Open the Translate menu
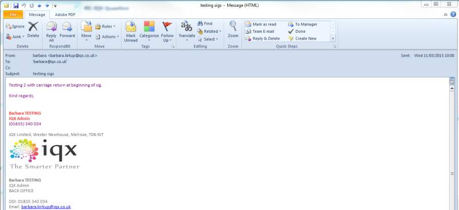Screen dimensions: 459x210 pos(187,32)
